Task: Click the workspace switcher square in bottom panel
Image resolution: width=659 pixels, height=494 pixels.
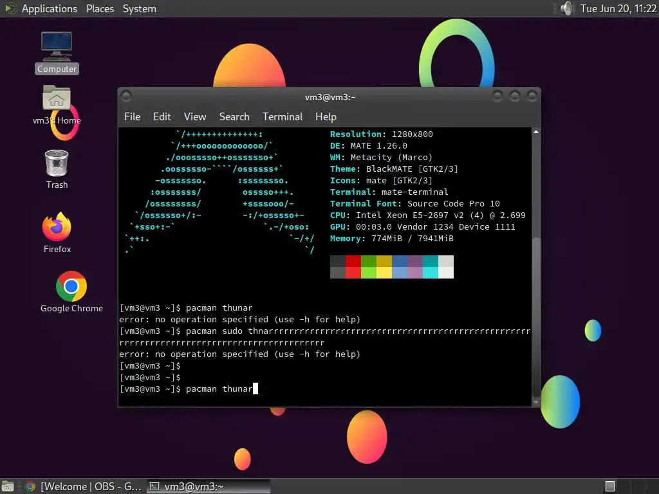Action: 610,486
